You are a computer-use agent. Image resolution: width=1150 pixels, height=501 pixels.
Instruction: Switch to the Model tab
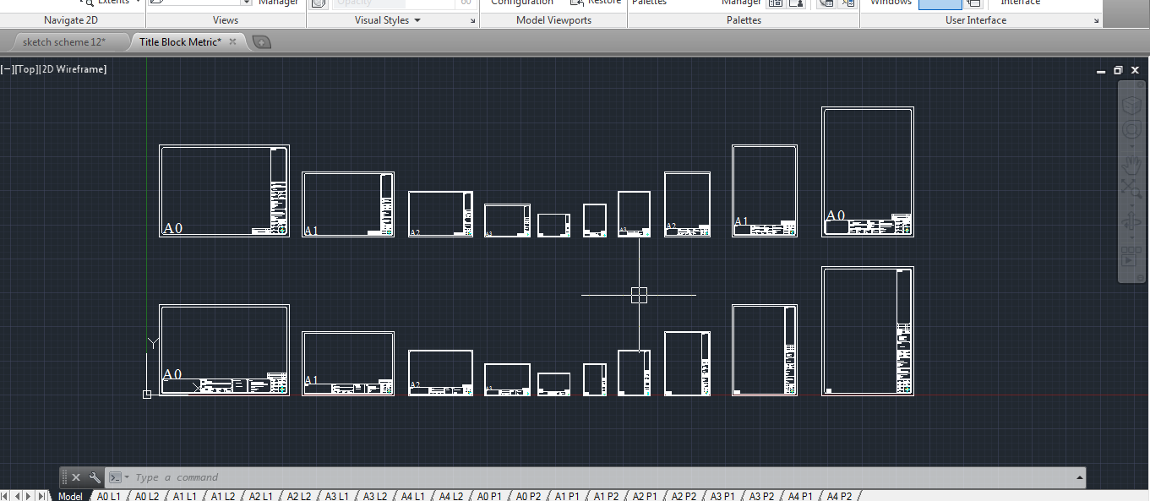pyautogui.click(x=71, y=495)
